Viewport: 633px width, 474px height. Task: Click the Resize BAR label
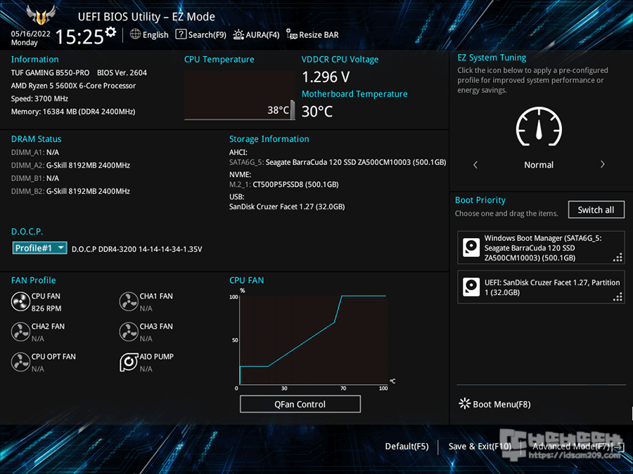tap(319, 35)
